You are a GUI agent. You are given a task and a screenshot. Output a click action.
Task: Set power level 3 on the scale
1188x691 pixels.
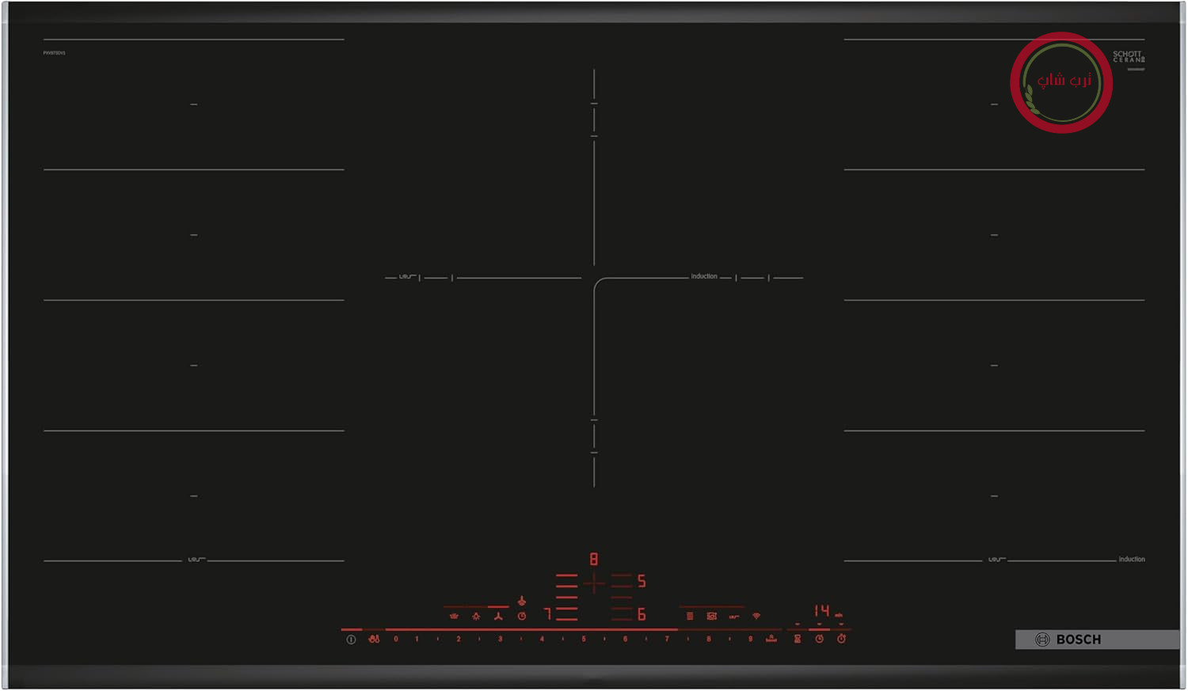click(501, 639)
